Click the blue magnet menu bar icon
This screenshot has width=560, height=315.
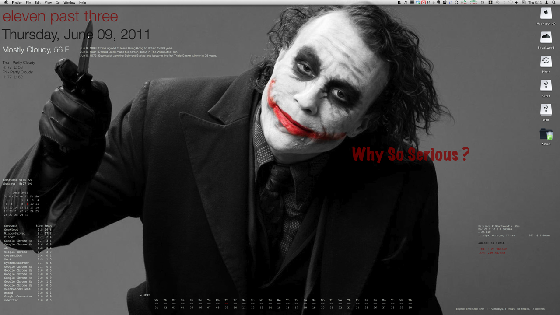click(x=450, y=3)
